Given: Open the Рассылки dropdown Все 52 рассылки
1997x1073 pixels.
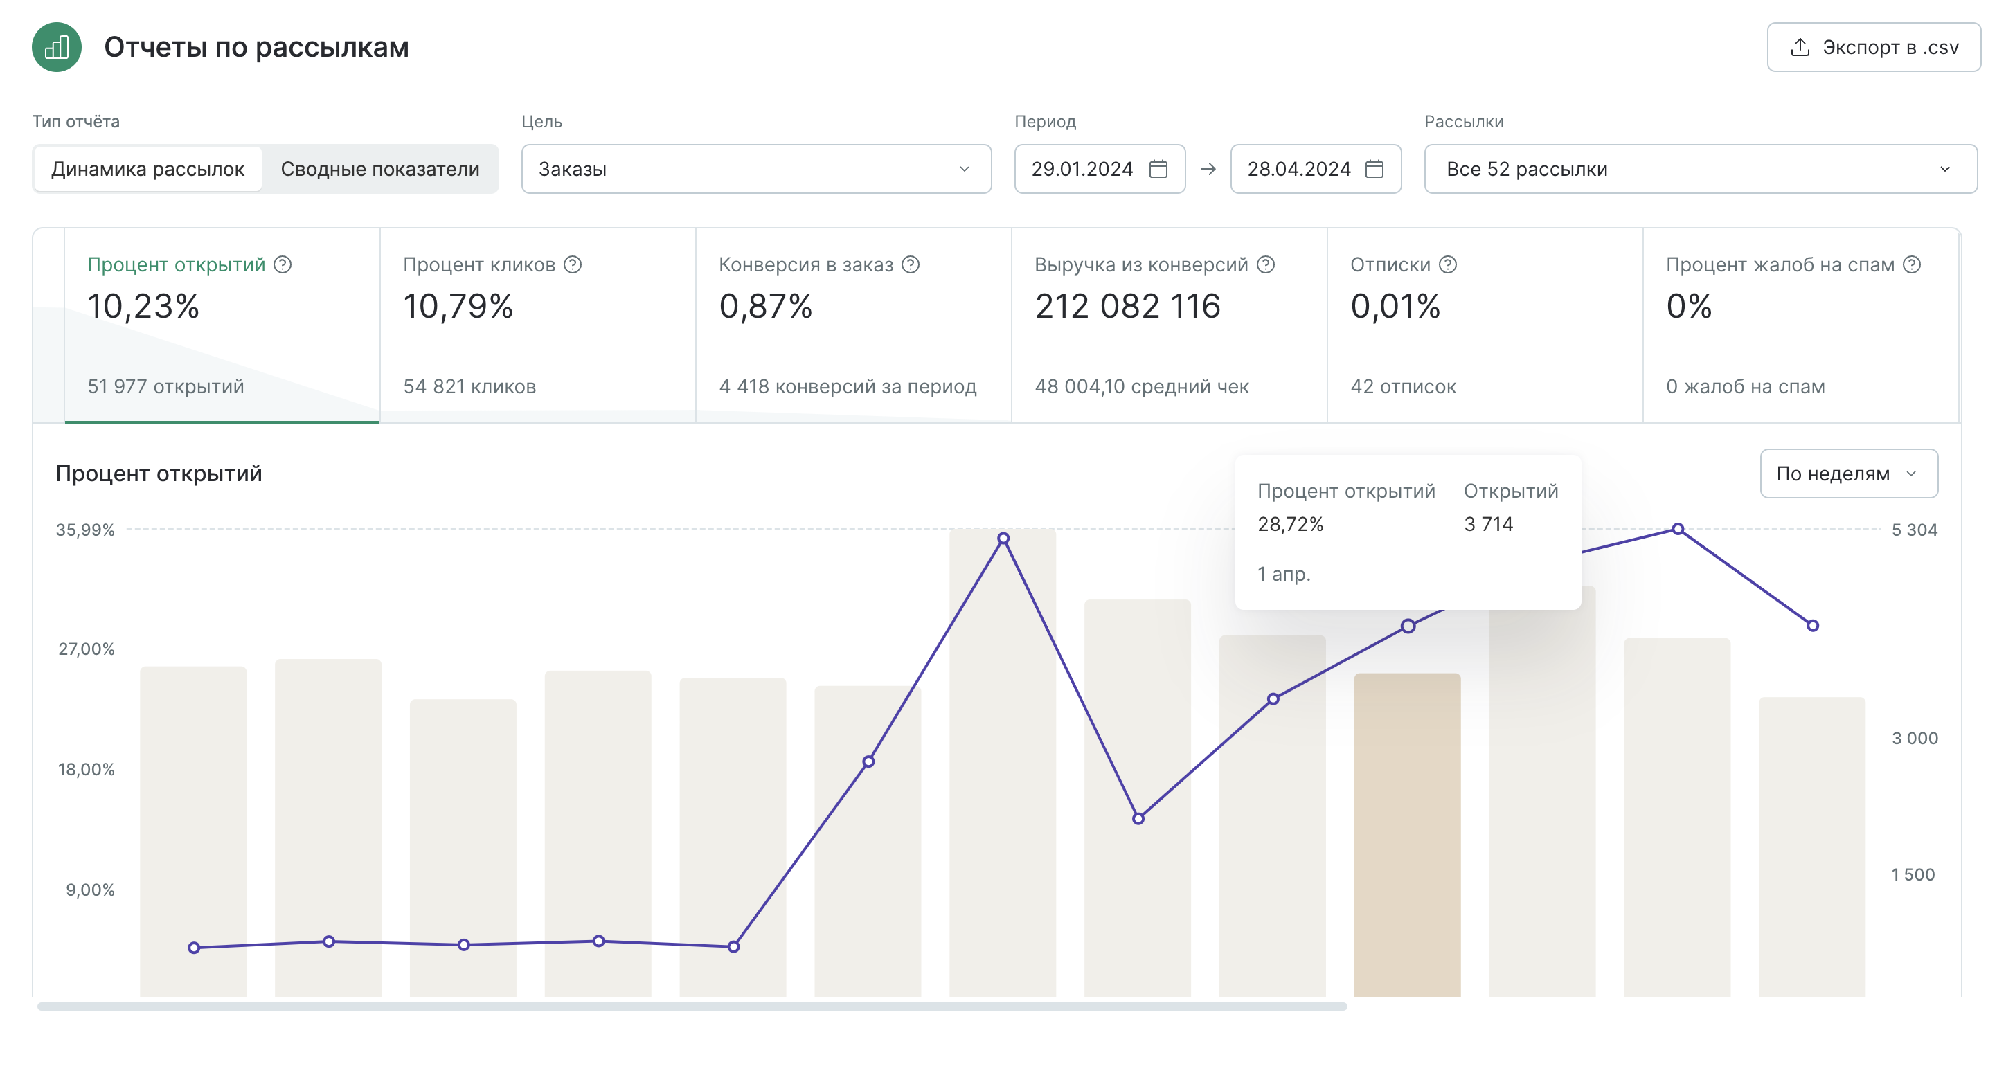Looking at the screenshot, I should pos(1701,168).
